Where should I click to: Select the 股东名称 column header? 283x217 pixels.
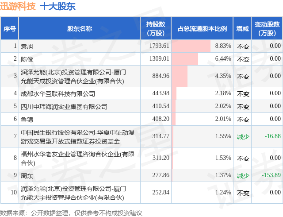[x=80, y=29]
